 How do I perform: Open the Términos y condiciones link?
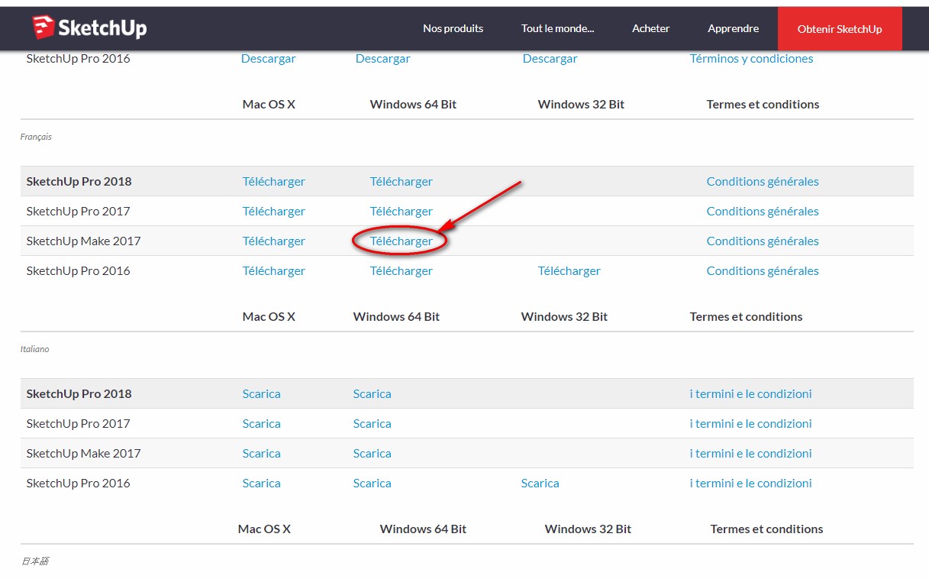(752, 59)
